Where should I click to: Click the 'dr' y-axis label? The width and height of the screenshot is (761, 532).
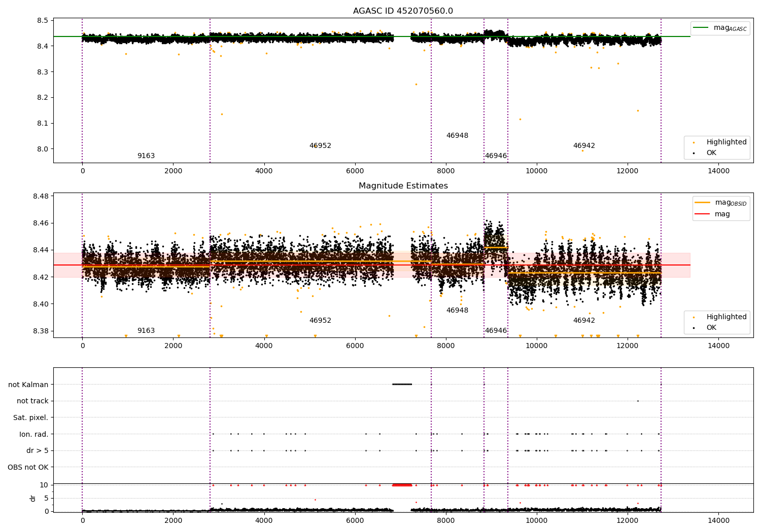(33, 498)
